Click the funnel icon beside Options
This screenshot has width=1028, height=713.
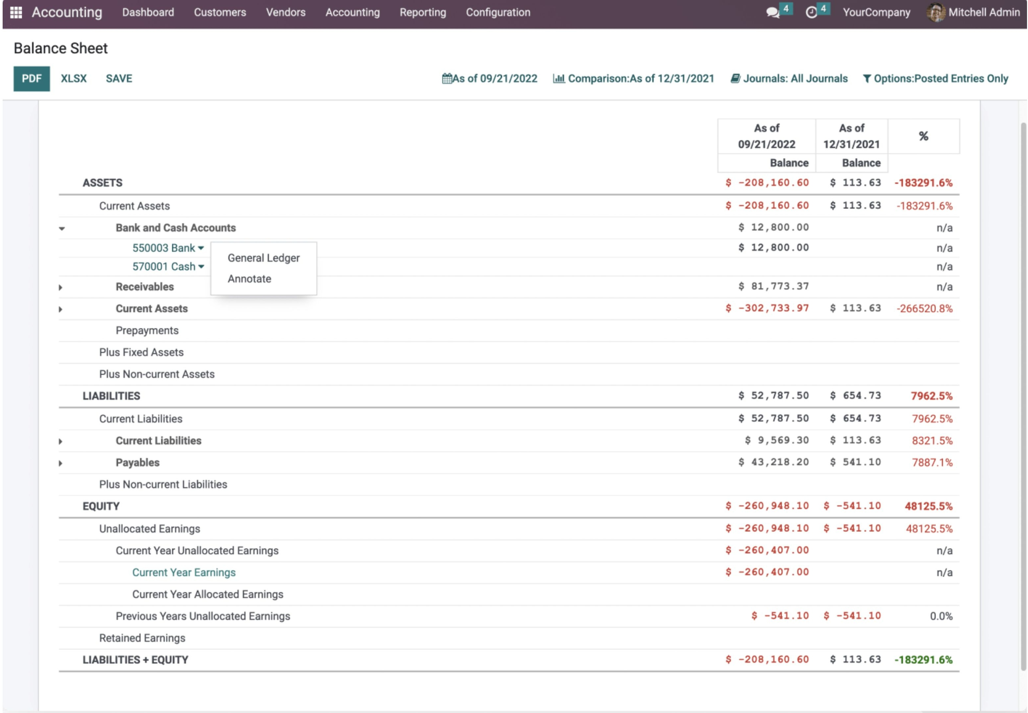[x=867, y=79]
